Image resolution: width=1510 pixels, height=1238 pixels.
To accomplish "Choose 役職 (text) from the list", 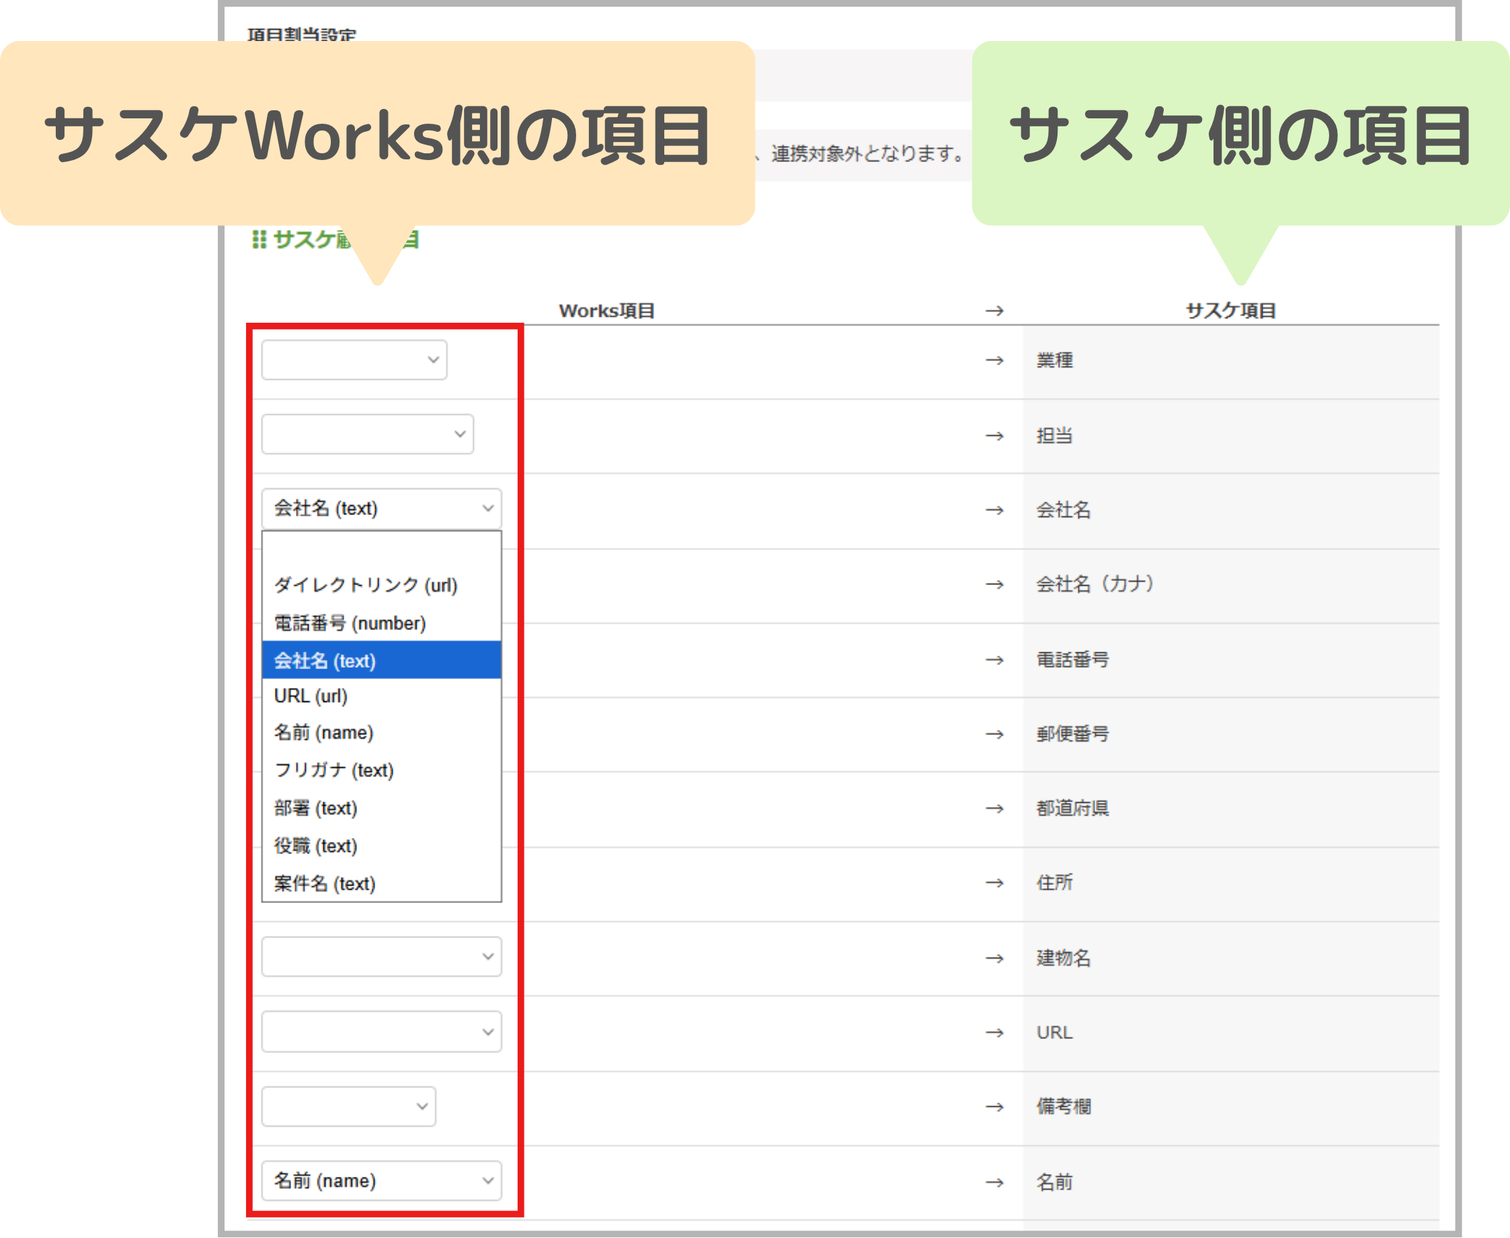I will click(x=381, y=846).
